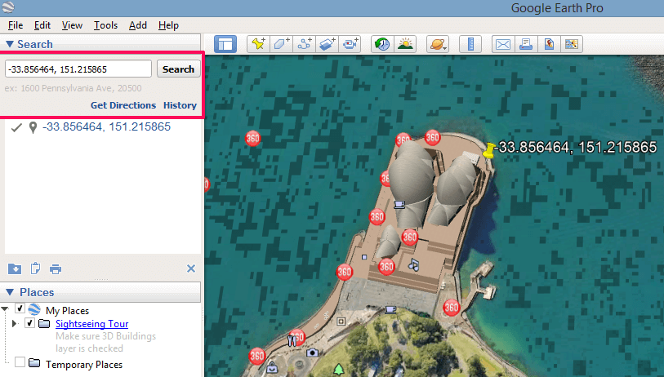Collapse the Places panel
Viewport: 664px width, 377px height.
10,292
